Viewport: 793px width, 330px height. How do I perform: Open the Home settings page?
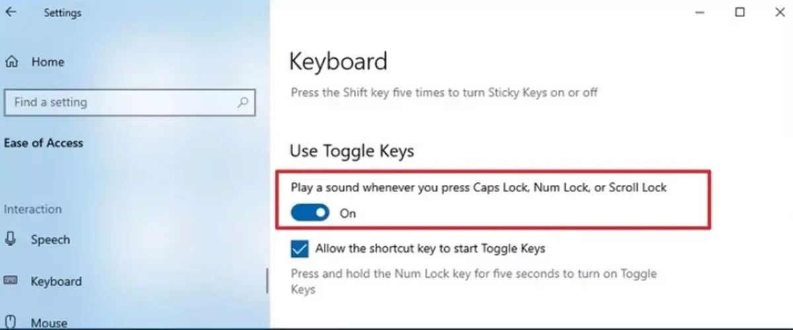coord(48,62)
